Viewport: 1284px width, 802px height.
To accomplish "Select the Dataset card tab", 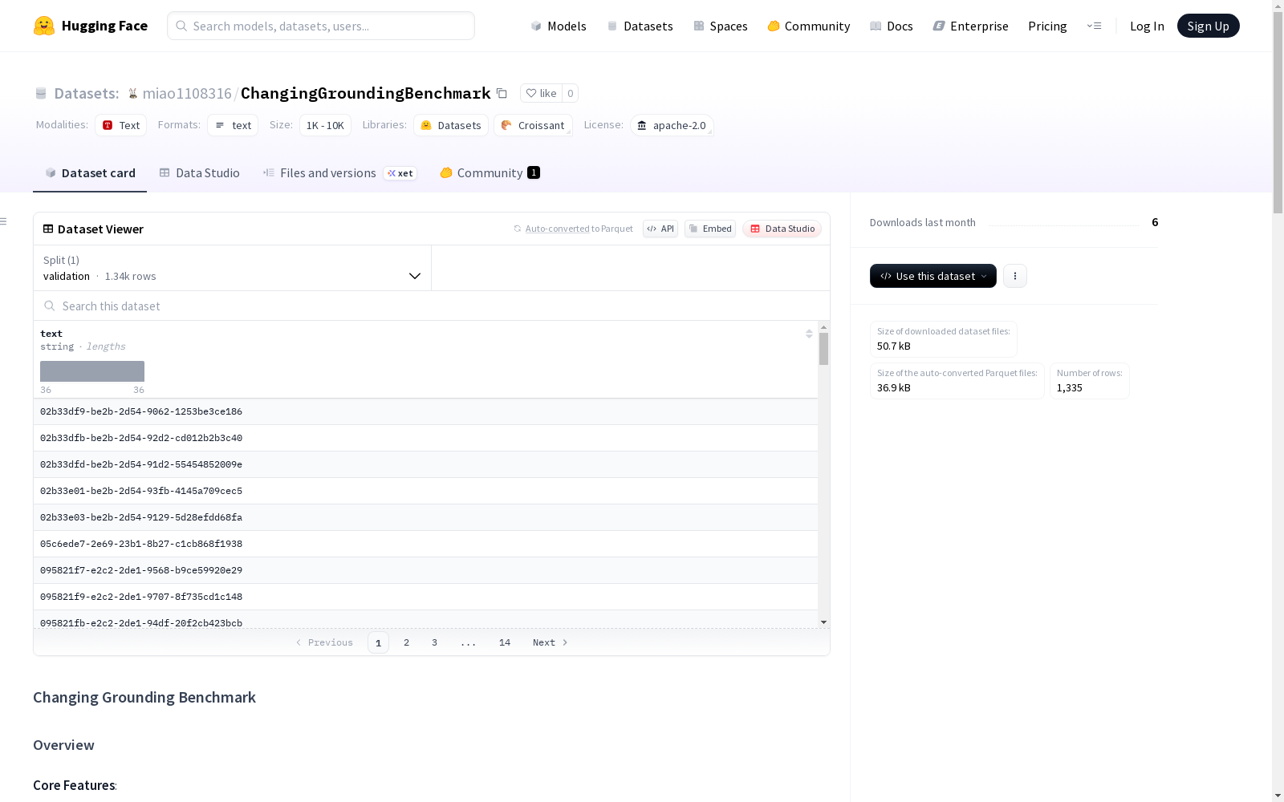I will pos(90,172).
